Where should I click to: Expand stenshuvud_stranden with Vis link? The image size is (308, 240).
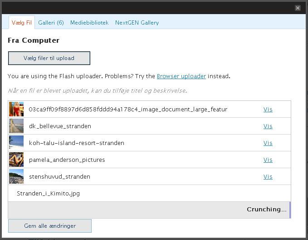(x=268, y=177)
